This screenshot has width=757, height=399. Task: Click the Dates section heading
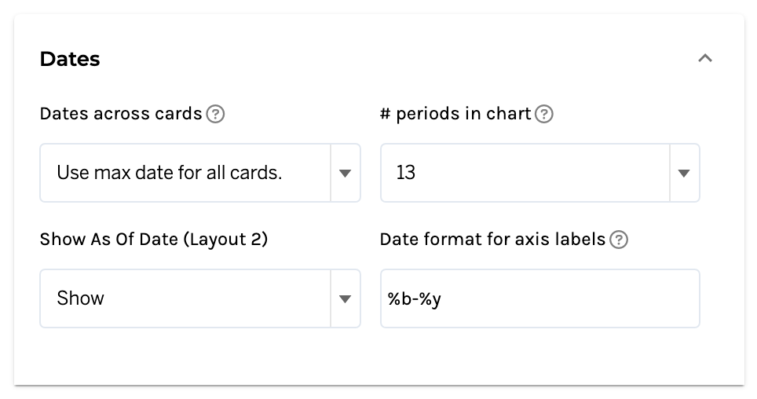pos(70,59)
